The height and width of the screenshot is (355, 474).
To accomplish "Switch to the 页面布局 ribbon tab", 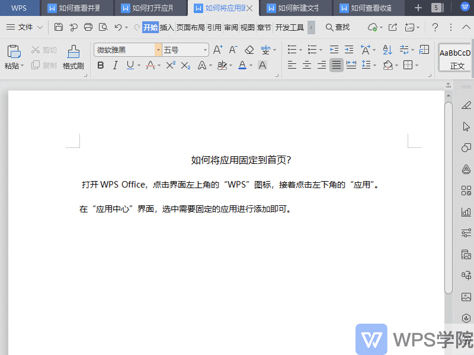I will [190, 27].
